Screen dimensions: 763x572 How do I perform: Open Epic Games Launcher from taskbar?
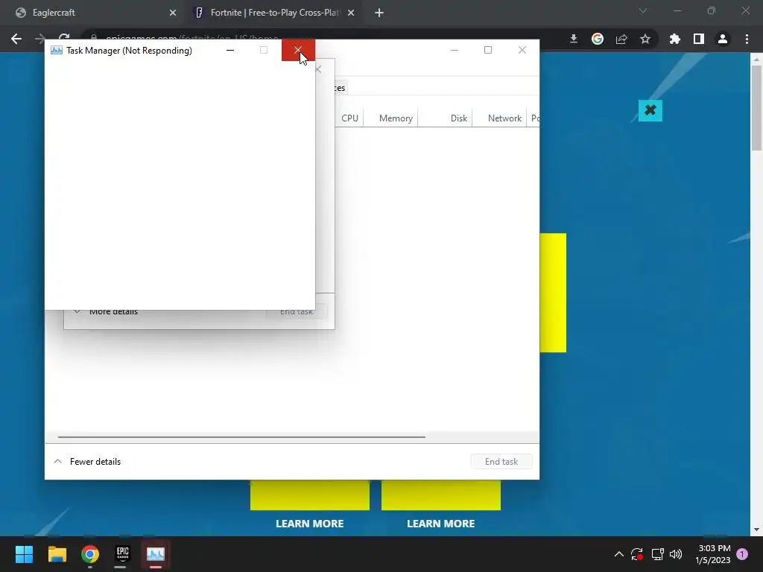pos(123,554)
